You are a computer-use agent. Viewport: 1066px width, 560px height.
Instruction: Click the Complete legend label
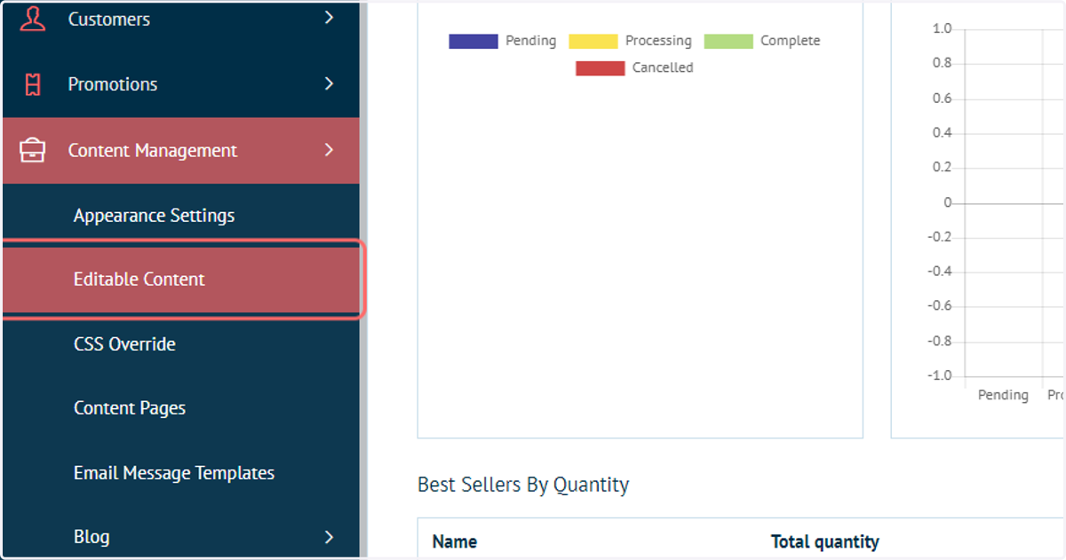[x=791, y=41]
